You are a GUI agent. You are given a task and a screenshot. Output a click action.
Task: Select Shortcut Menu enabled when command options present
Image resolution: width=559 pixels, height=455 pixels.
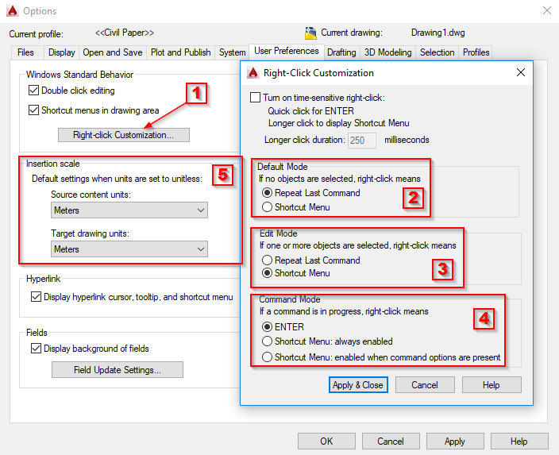tap(267, 357)
